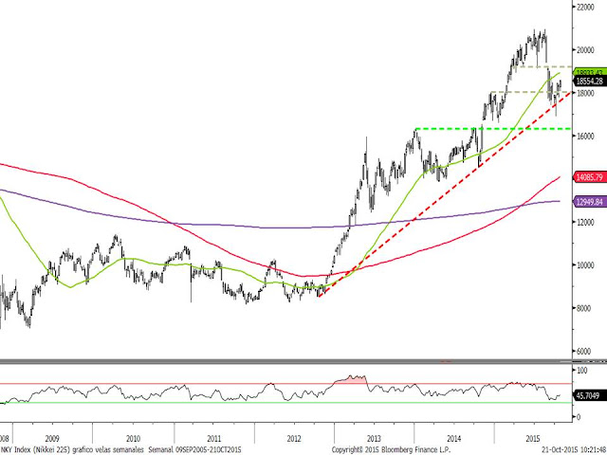Click the Copyright 2015 Bloomberg Finance L.P. text

pos(391,449)
